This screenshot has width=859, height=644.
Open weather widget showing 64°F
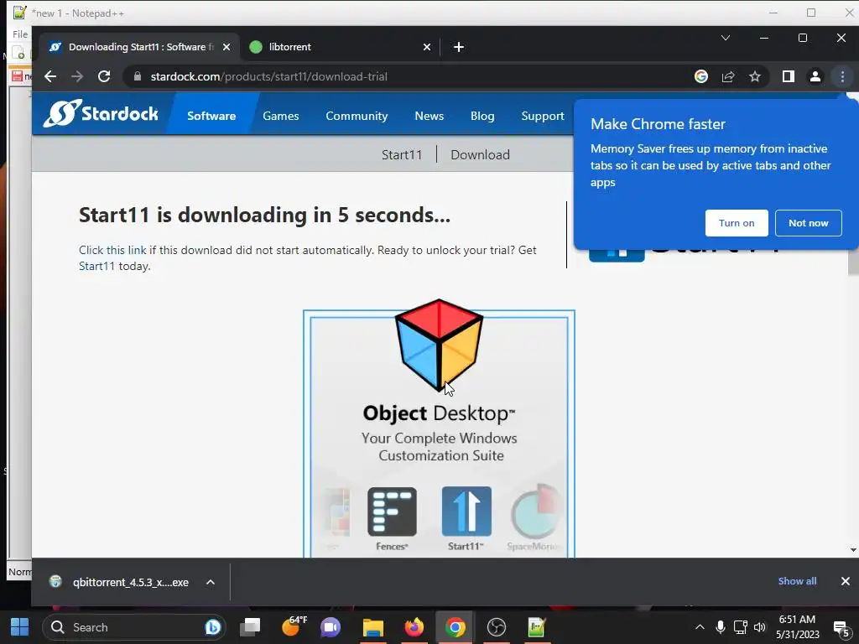coord(294,626)
